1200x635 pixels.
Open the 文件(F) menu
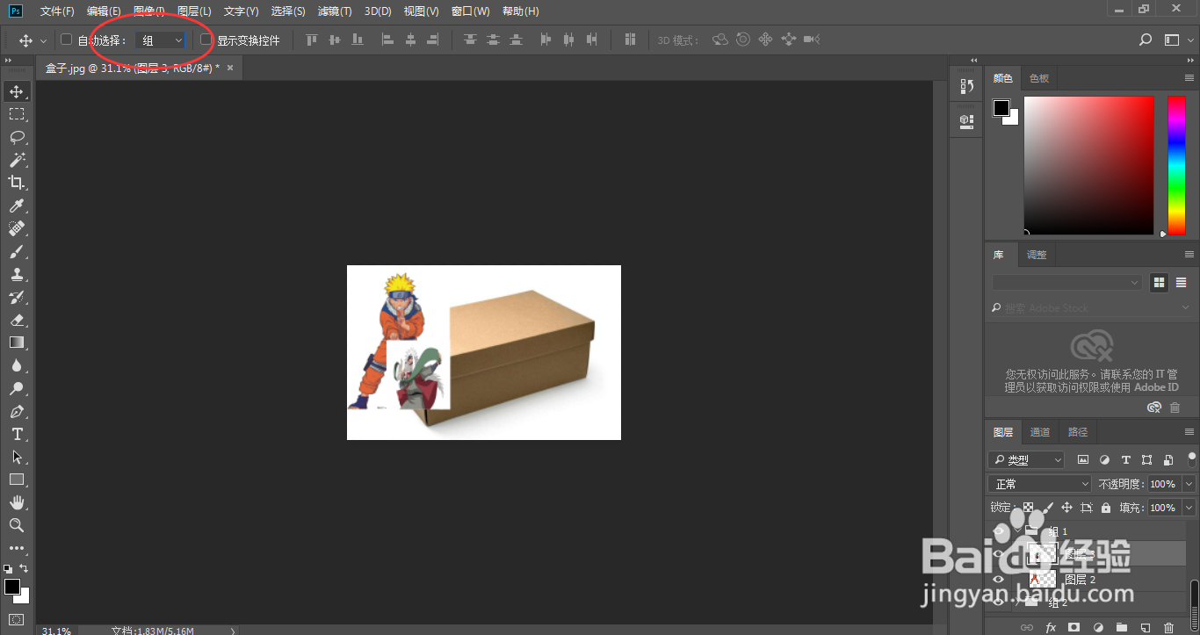[57, 11]
